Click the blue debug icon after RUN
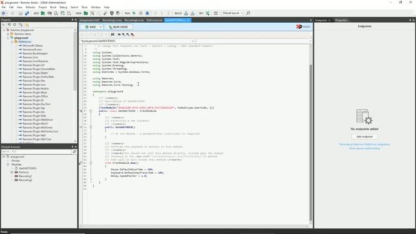This screenshot has height=234, width=416. pyautogui.click(x=148, y=13)
